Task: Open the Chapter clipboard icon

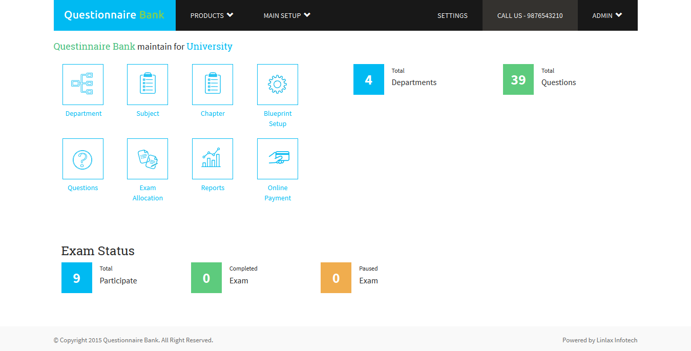Action: 213,85
